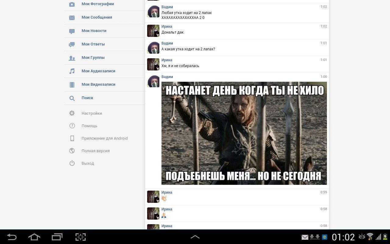Open Вадим's avatar on Любая утка message
Screen dimensions: 390x244
tap(153, 11)
